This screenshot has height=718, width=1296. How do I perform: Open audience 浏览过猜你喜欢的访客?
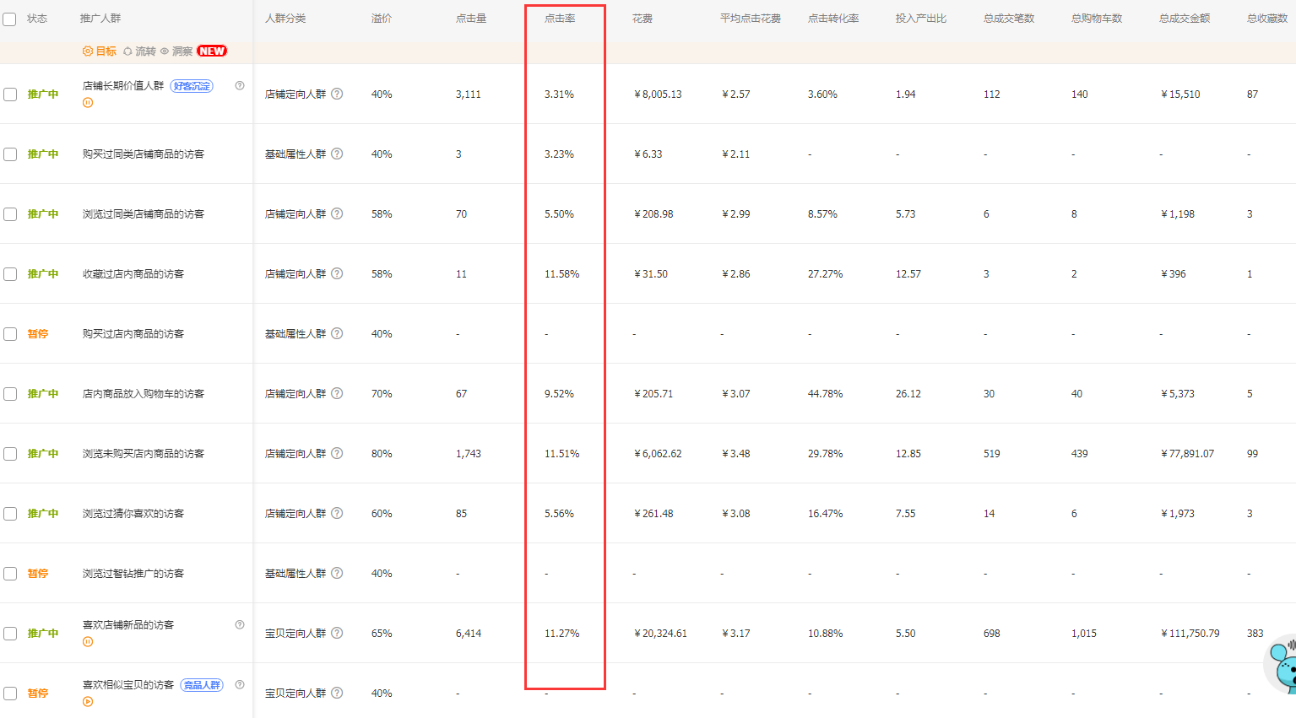tap(133, 514)
